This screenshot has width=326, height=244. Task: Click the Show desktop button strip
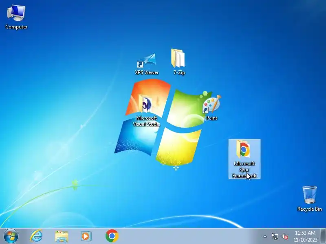click(x=323, y=236)
